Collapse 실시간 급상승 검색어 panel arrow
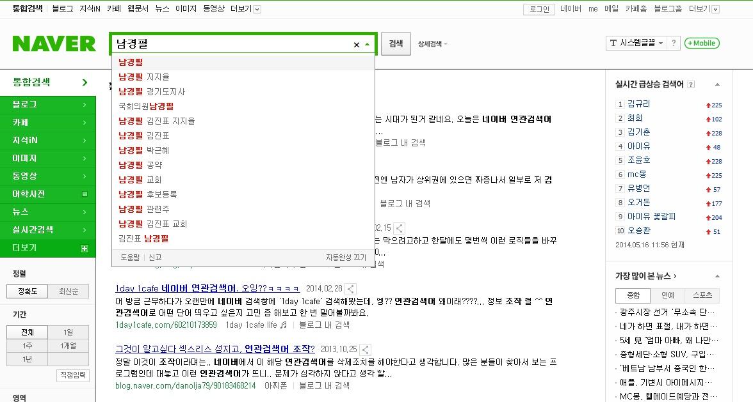 click(717, 84)
